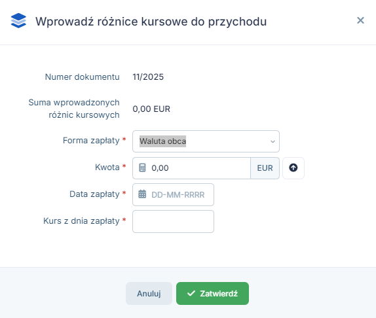Click the calculator icon in Kwota field
376x318 pixels.
(142, 168)
